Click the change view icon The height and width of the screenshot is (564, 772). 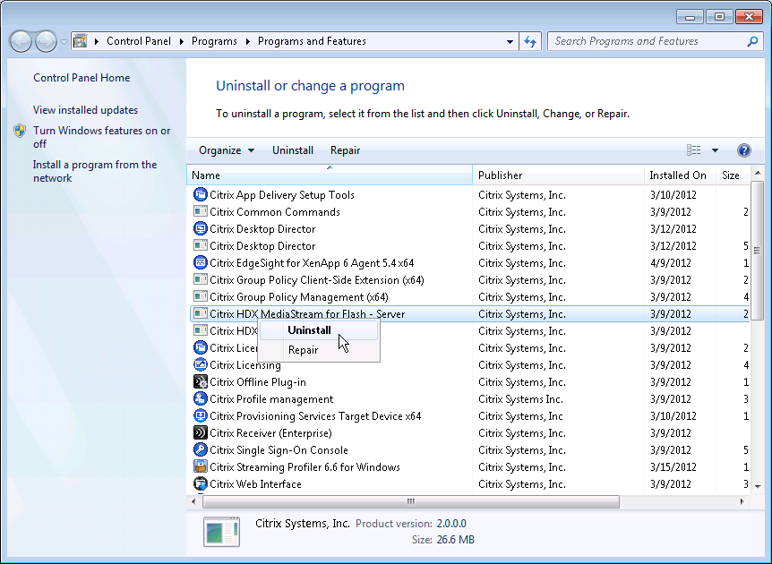click(x=694, y=150)
